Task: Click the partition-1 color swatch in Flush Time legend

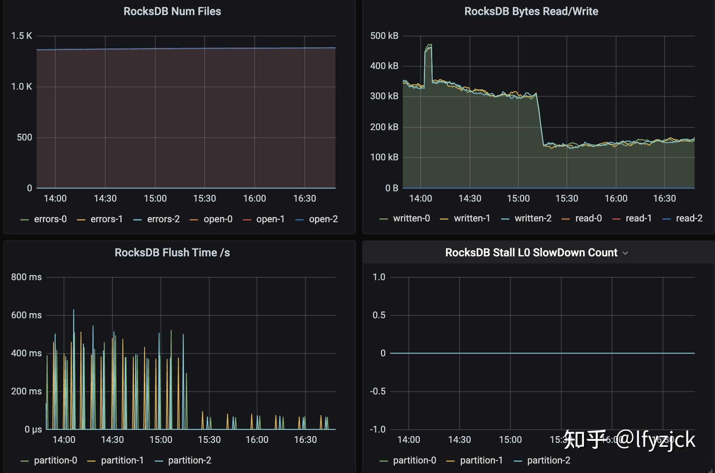Action: point(91,461)
